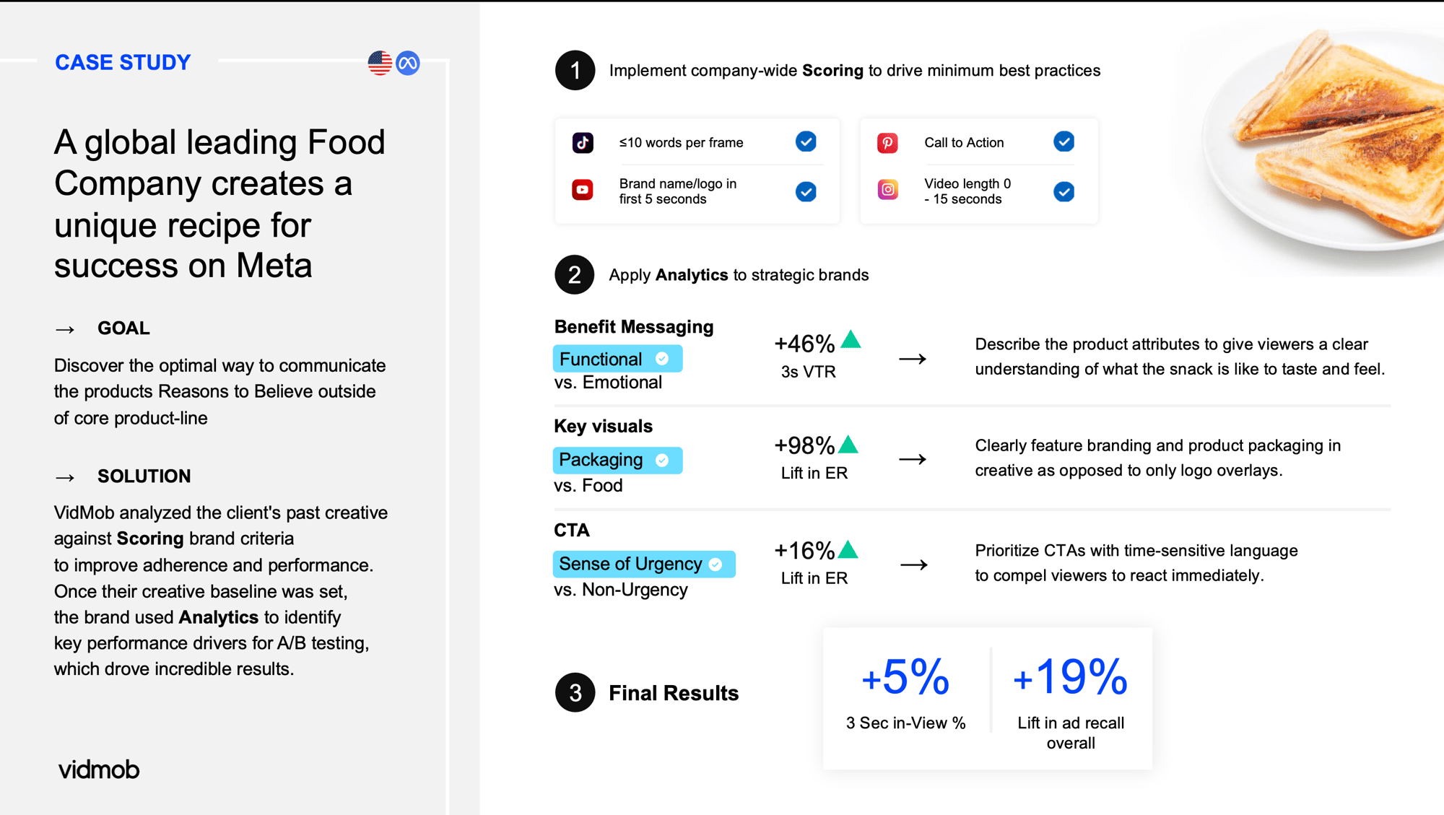The width and height of the screenshot is (1444, 815).
Task: Click the Packaging blue highlighted tag
Action: click(x=617, y=460)
